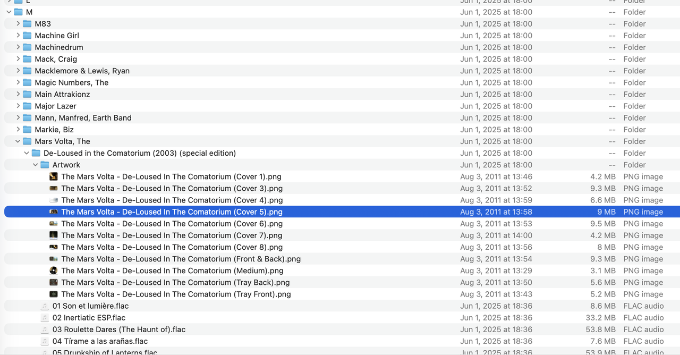Select the file name Cover 6.png
The height and width of the screenshot is (355, 680).
tap(172, 223)
